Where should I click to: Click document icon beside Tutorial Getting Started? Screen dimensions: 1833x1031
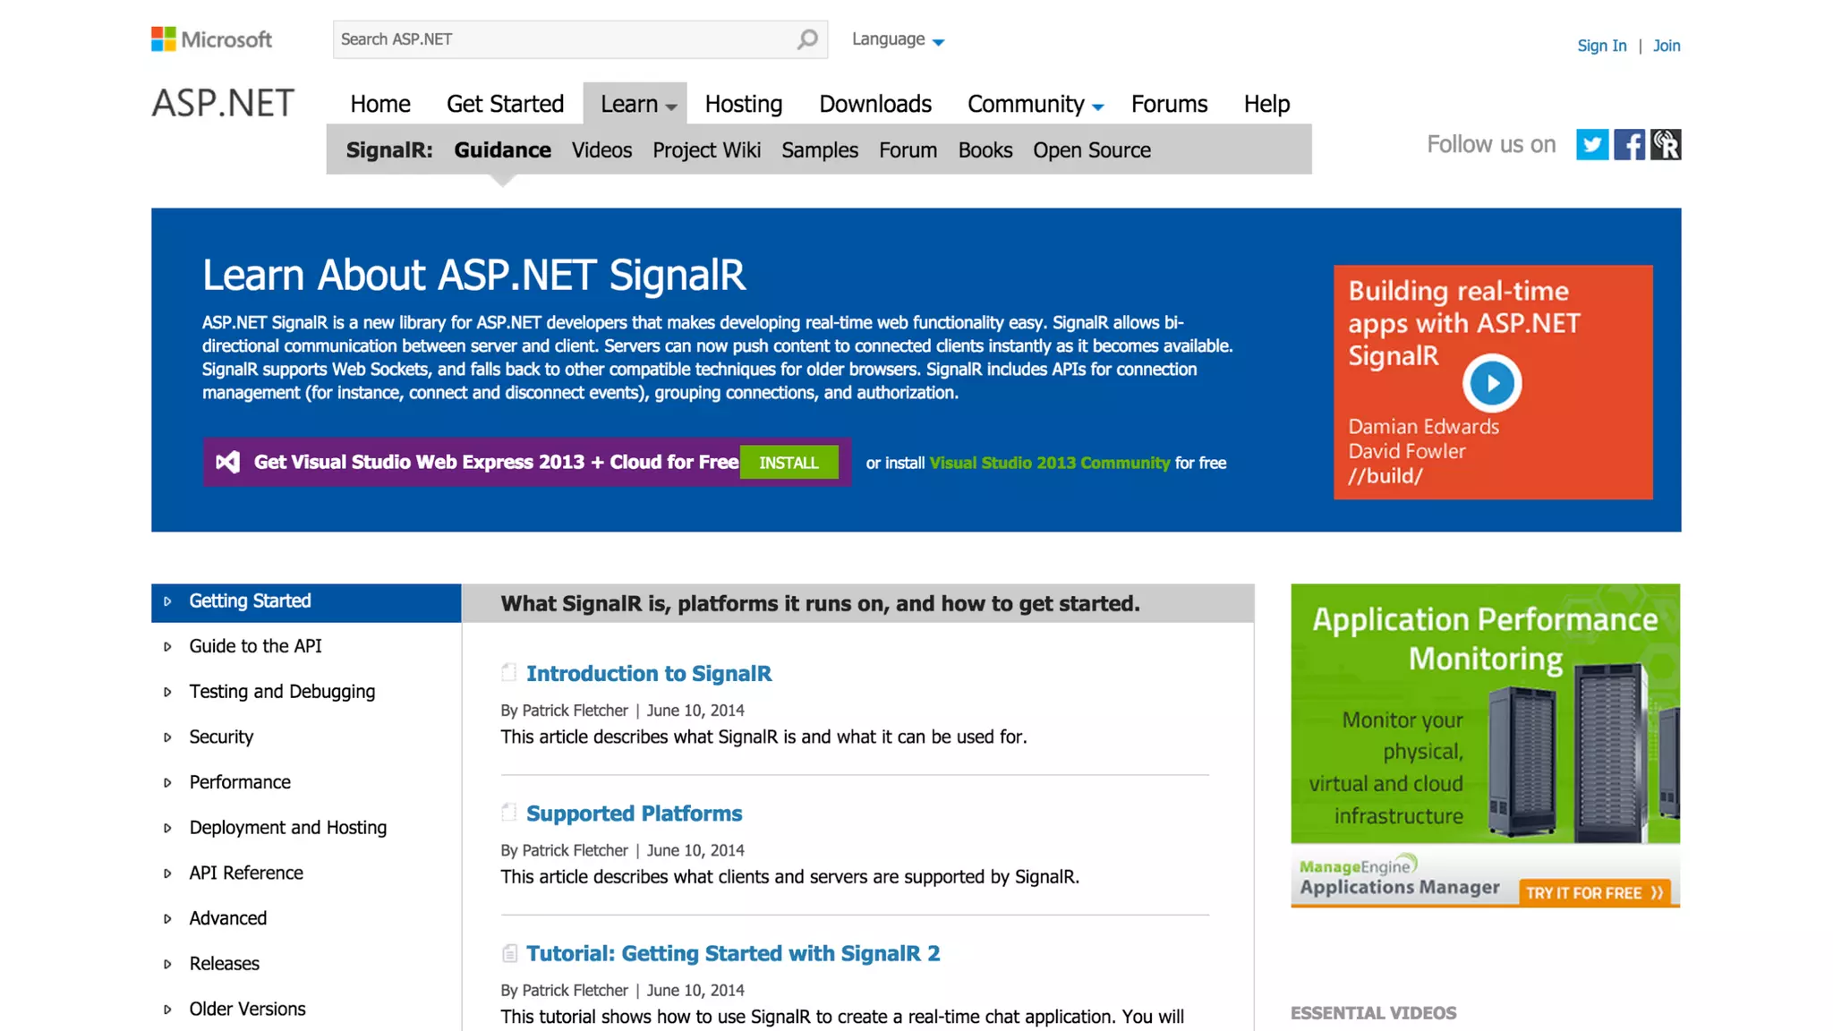coord(509,953)
